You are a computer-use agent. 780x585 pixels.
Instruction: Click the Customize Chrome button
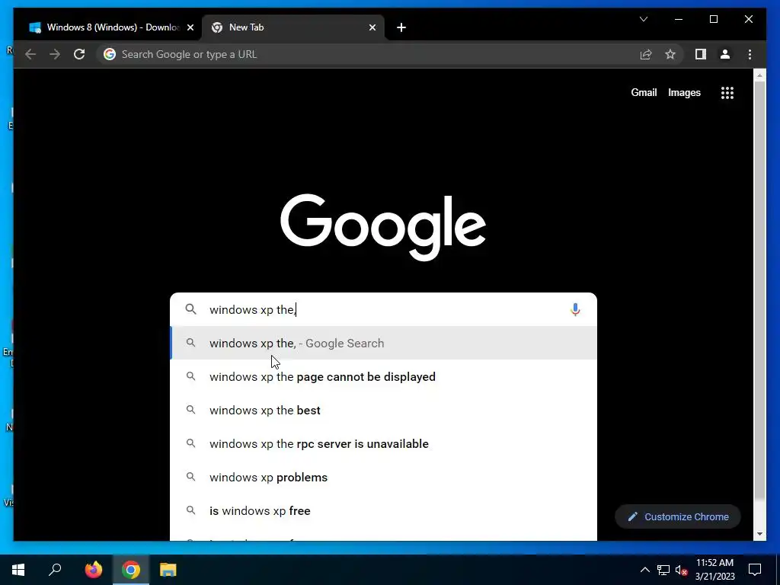(677, 517)
